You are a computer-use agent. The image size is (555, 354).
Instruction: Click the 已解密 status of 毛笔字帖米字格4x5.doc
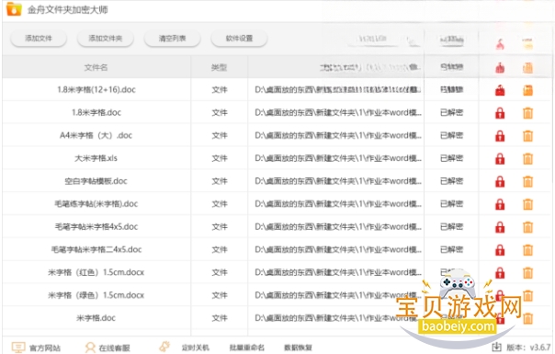coord(452,227)
